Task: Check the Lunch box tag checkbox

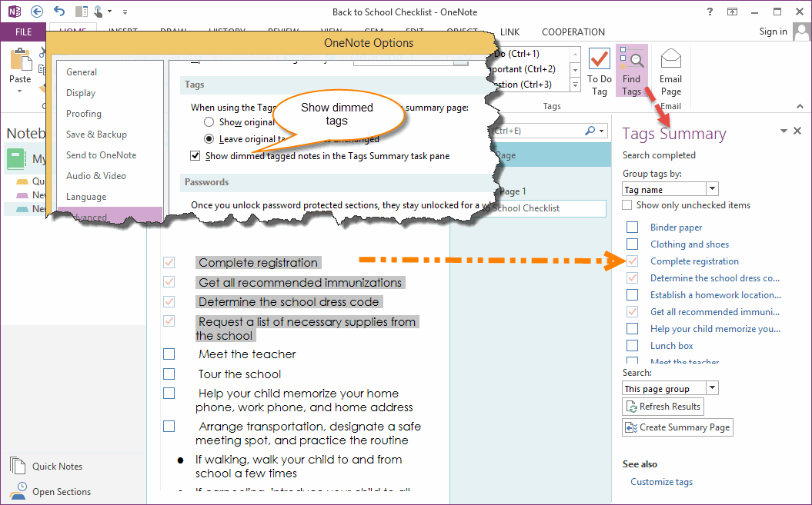Action: tap(633, 345)
